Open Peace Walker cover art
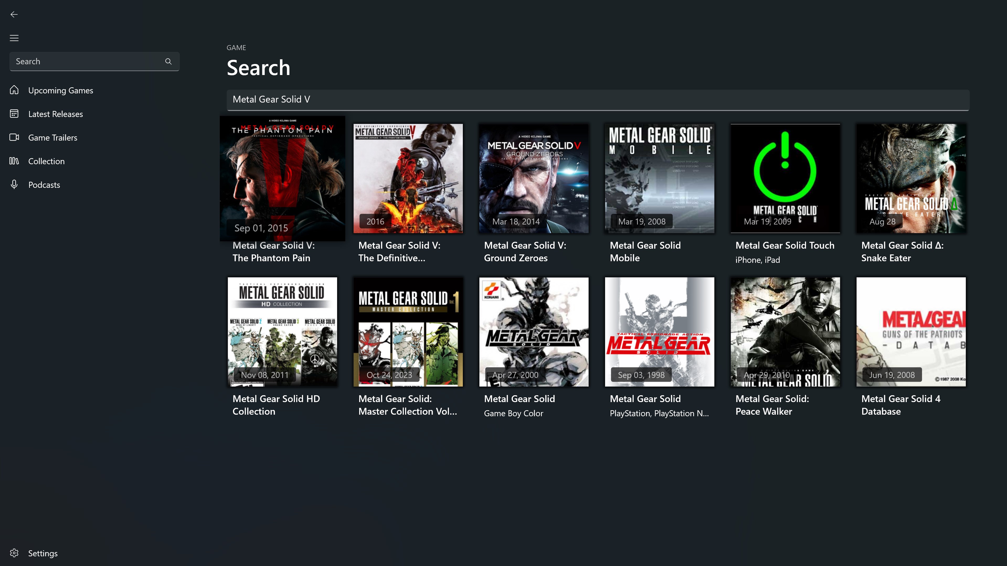1007x566 pixels. point(785,332)
